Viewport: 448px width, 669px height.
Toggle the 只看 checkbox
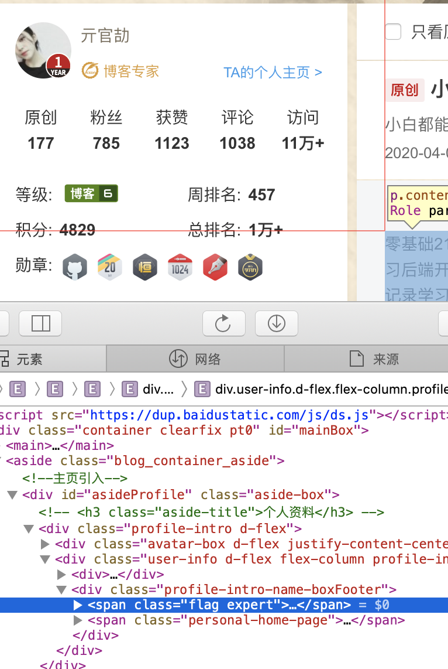pyautogui.click(x=393, y=32)
